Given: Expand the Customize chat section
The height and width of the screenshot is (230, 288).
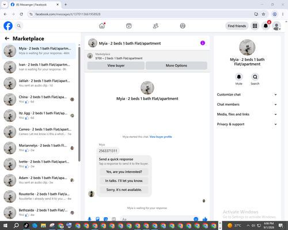Looking at the screenshot, I should [247, 94].
